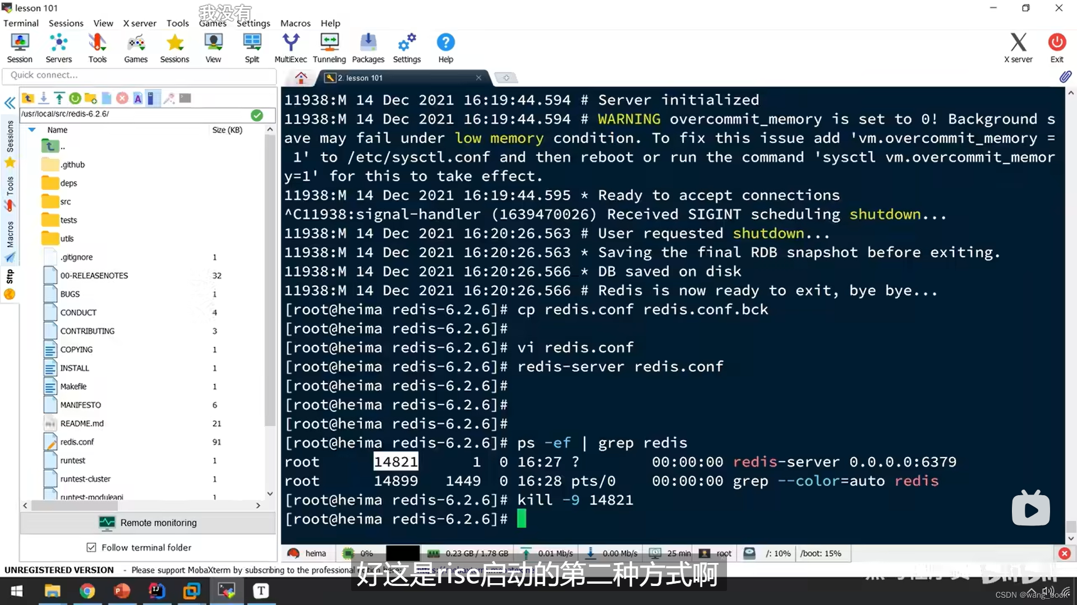The height and width of the screenshot is (605, 1077).
Task: Confirm the path with green checkmark
Action: [257, 115]
